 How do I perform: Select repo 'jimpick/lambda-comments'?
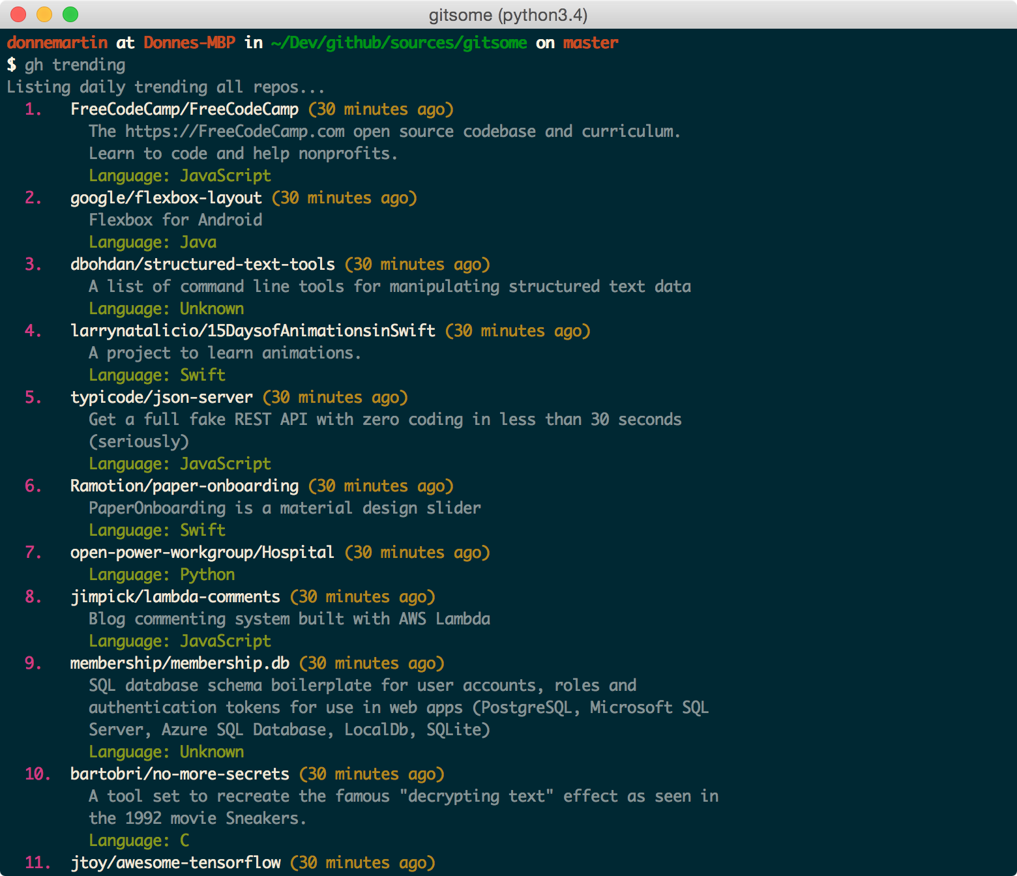[175, 597]
